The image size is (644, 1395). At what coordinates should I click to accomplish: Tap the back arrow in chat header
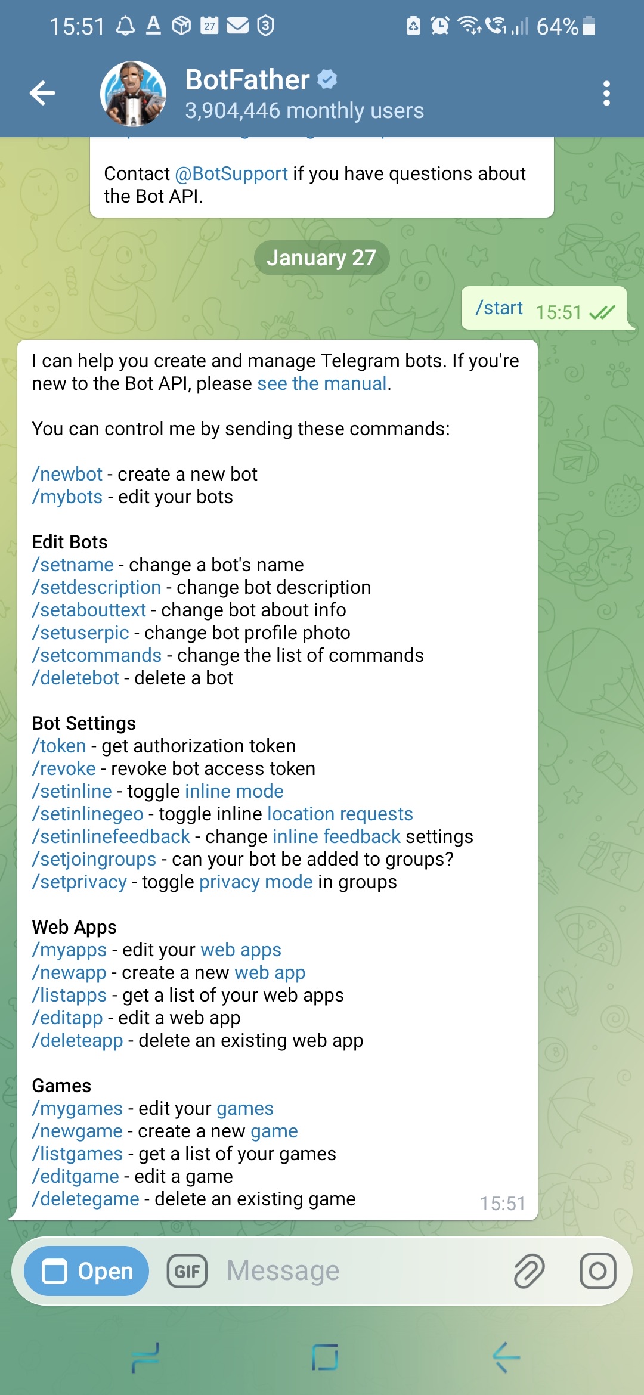42,93
